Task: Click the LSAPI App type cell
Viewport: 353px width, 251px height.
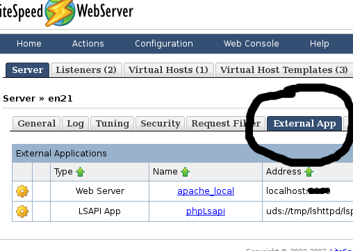Action: pyautogui.click(x=100, y=211)
